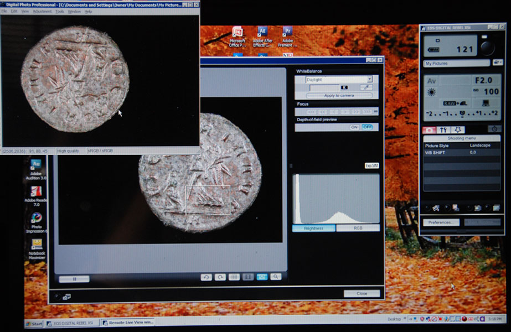Click the self-timer icon button
Viewport: 511px width, 332px height.
(x=494, y=129)
